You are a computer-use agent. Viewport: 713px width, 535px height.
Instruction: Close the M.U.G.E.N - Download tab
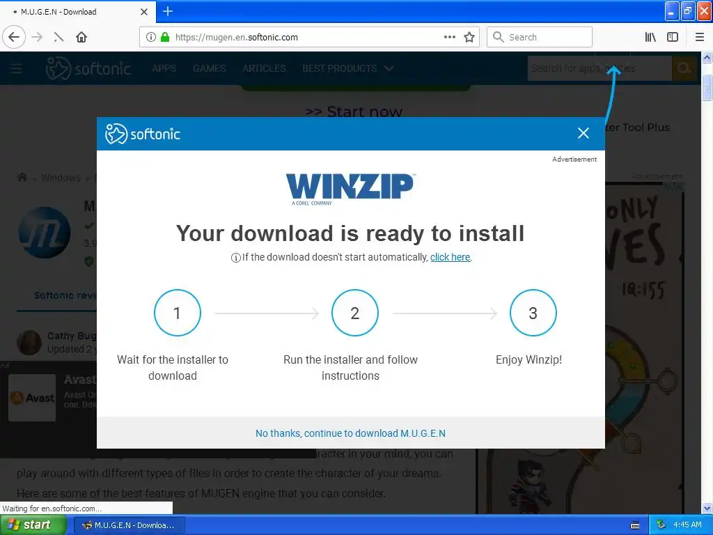pos(144,12)
